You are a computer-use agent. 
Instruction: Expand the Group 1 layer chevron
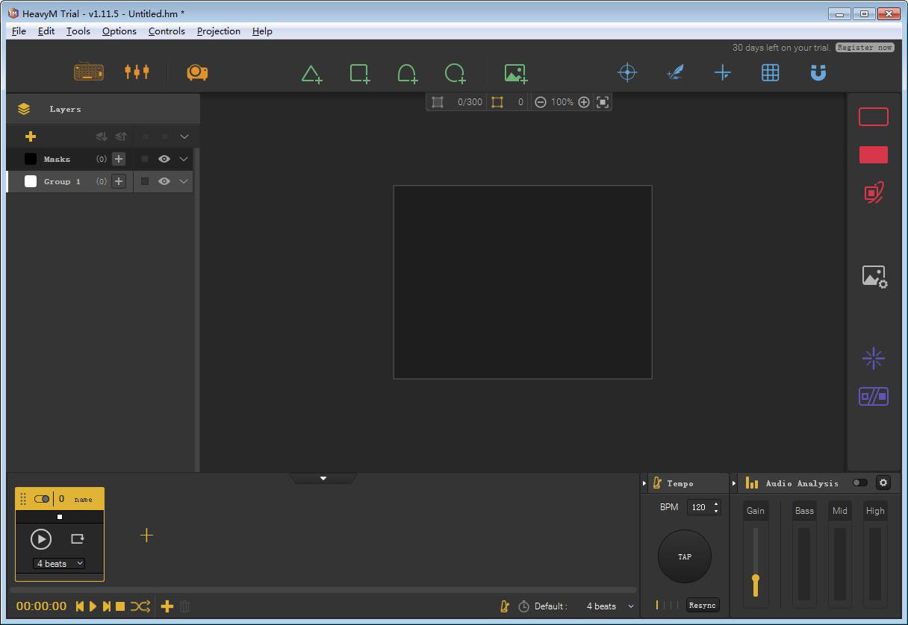coord(184,181)
